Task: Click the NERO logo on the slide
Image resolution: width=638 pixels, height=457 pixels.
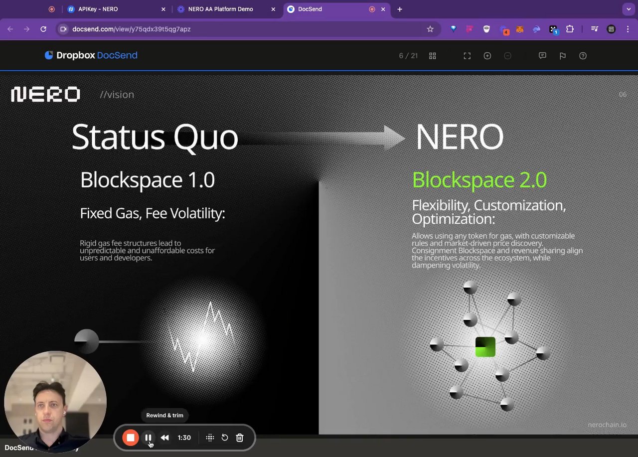Action: point(45,94)
